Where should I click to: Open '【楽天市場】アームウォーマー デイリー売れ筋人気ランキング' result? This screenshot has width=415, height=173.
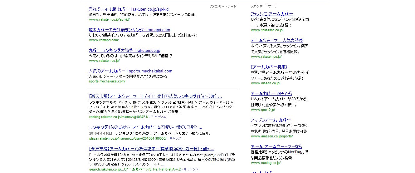[155, 96]
